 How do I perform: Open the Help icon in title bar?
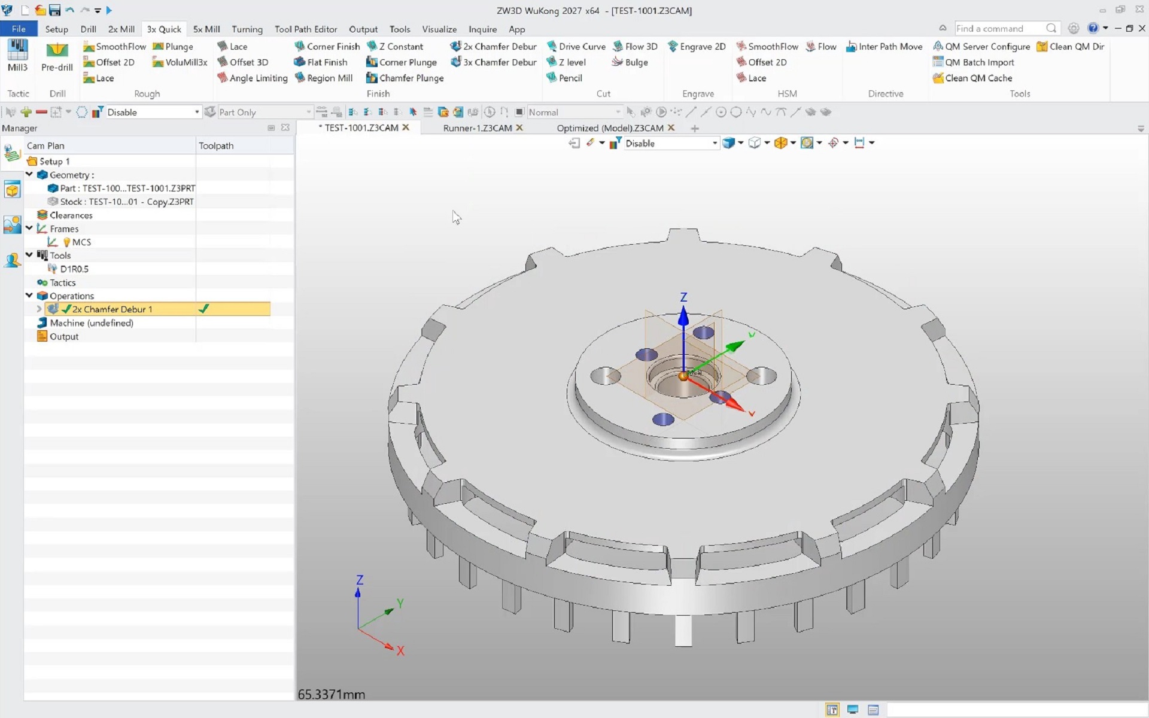point(1093,28)
